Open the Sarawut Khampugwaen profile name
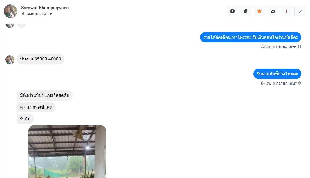Viewport: 310px width, 178px height. 45,8
